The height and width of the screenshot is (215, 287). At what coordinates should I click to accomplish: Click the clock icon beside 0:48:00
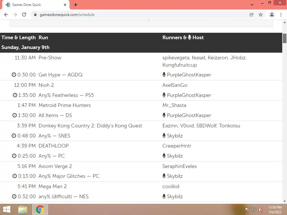(14, 136)
